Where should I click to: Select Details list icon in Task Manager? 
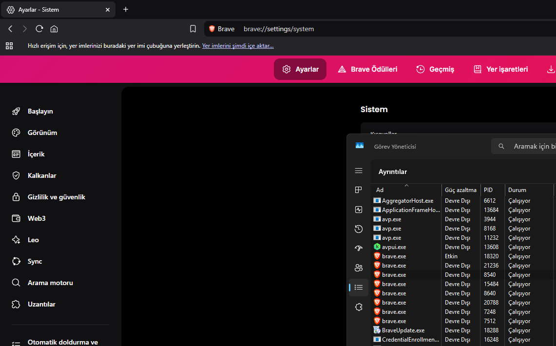coord(359,287)
